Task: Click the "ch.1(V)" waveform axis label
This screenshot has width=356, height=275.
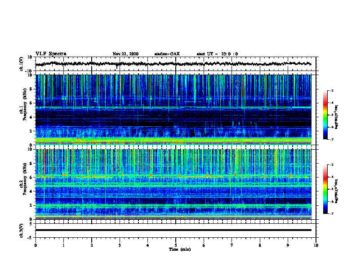Action: (x=22, y=64)
